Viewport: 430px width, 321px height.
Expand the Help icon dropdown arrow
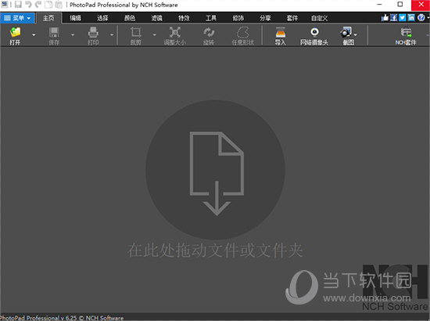428,18
